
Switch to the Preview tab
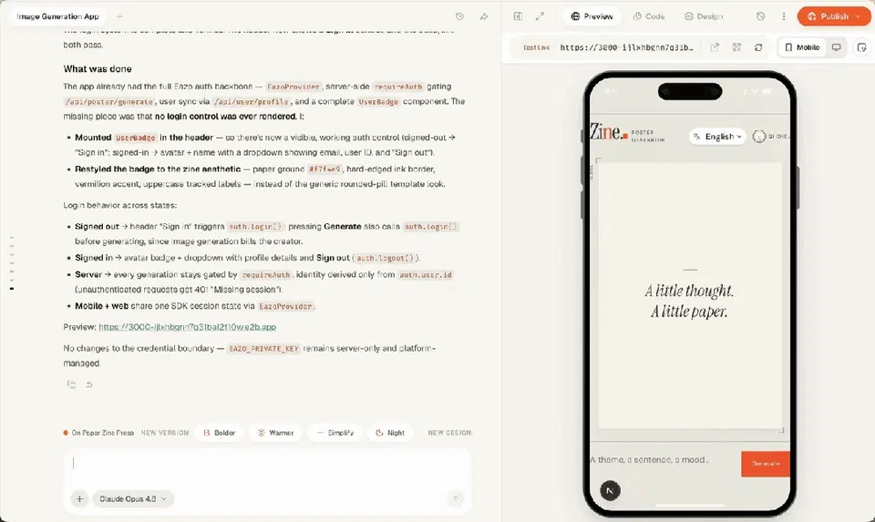click(592, 16)
